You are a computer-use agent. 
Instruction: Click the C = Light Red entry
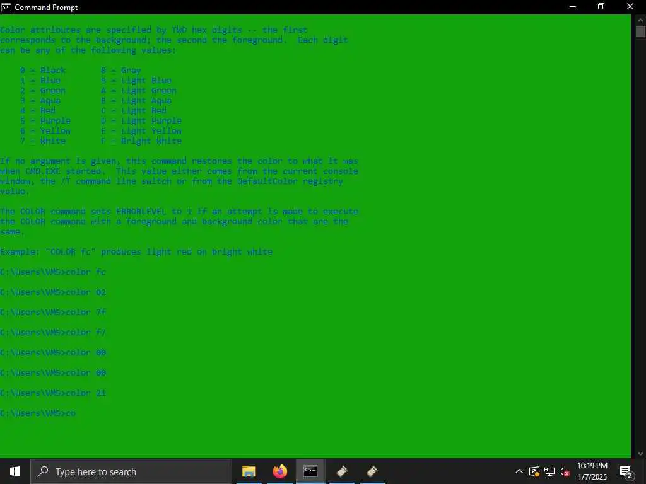134,110
